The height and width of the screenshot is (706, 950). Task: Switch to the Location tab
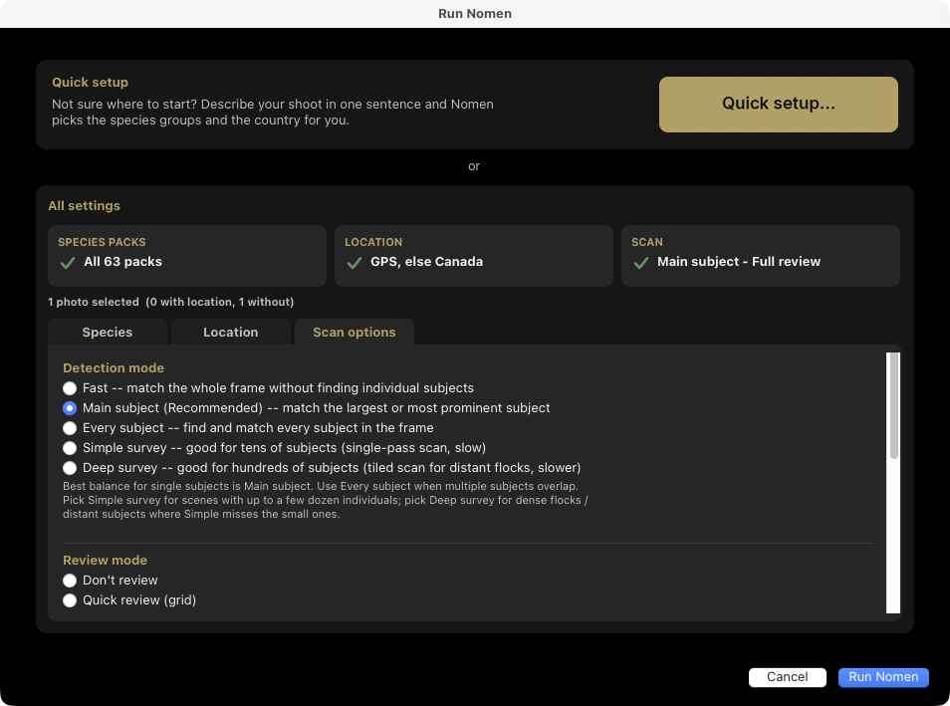coord(231,333)
